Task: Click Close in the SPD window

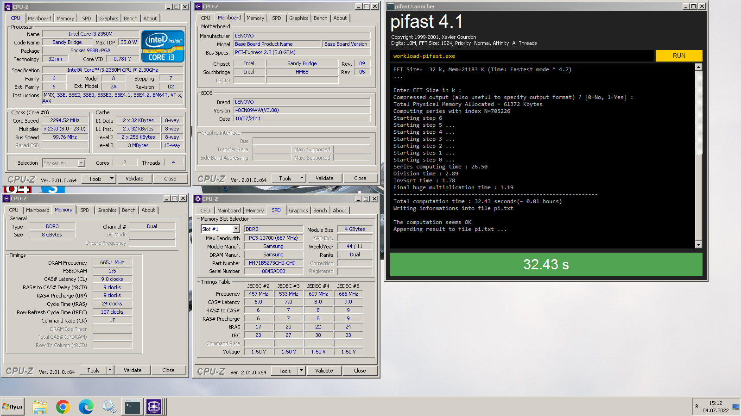Action: (x=360, y=371)
